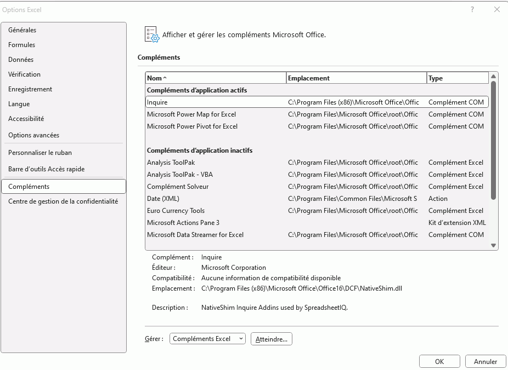Select the Complément Solveur row
The height and width of the screenshot is (370, 508).
pyautogui.click(x=317, y=187)
